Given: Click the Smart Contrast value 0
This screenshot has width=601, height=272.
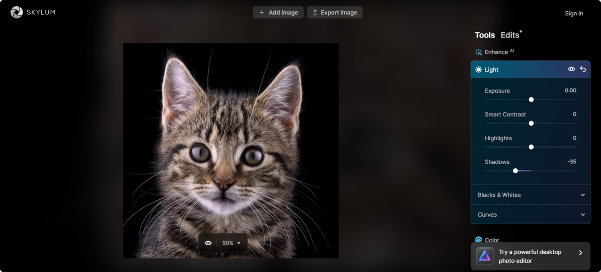Looking at the screenshot, I should click(x=575, y=114).
